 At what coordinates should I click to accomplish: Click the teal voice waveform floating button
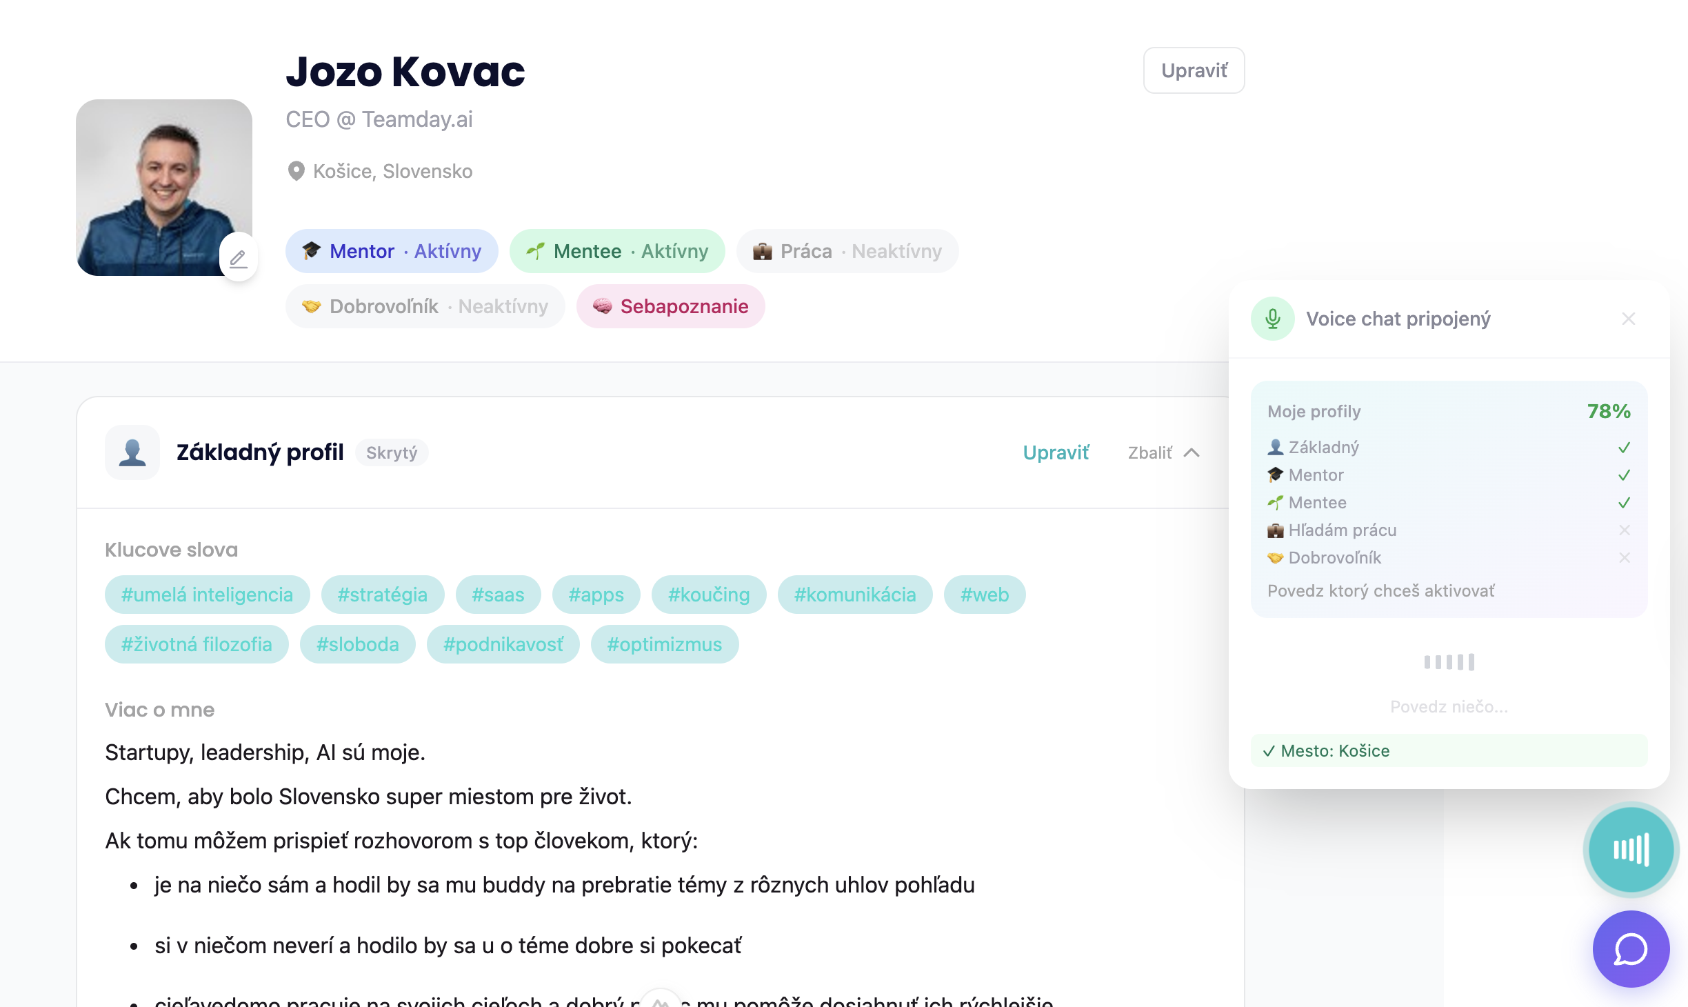tap(1631, 850)
